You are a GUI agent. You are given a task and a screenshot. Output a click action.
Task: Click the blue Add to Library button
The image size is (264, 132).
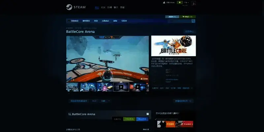(x=142, y=119)
